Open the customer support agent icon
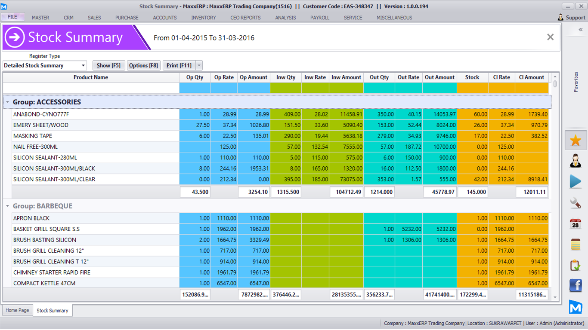The image size is (588, 330). click(576, 161)
